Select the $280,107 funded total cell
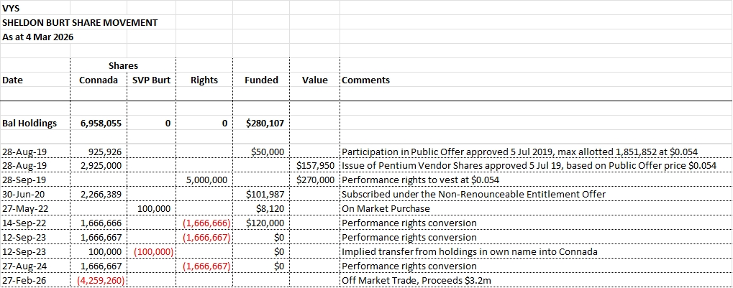The width and height of the screenshot is (733, 288). 265,123
